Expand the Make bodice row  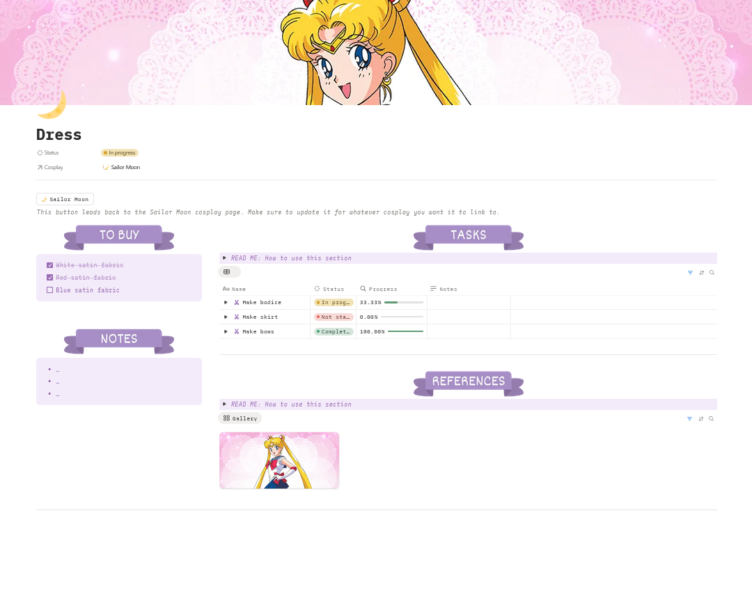click(226, 303)
